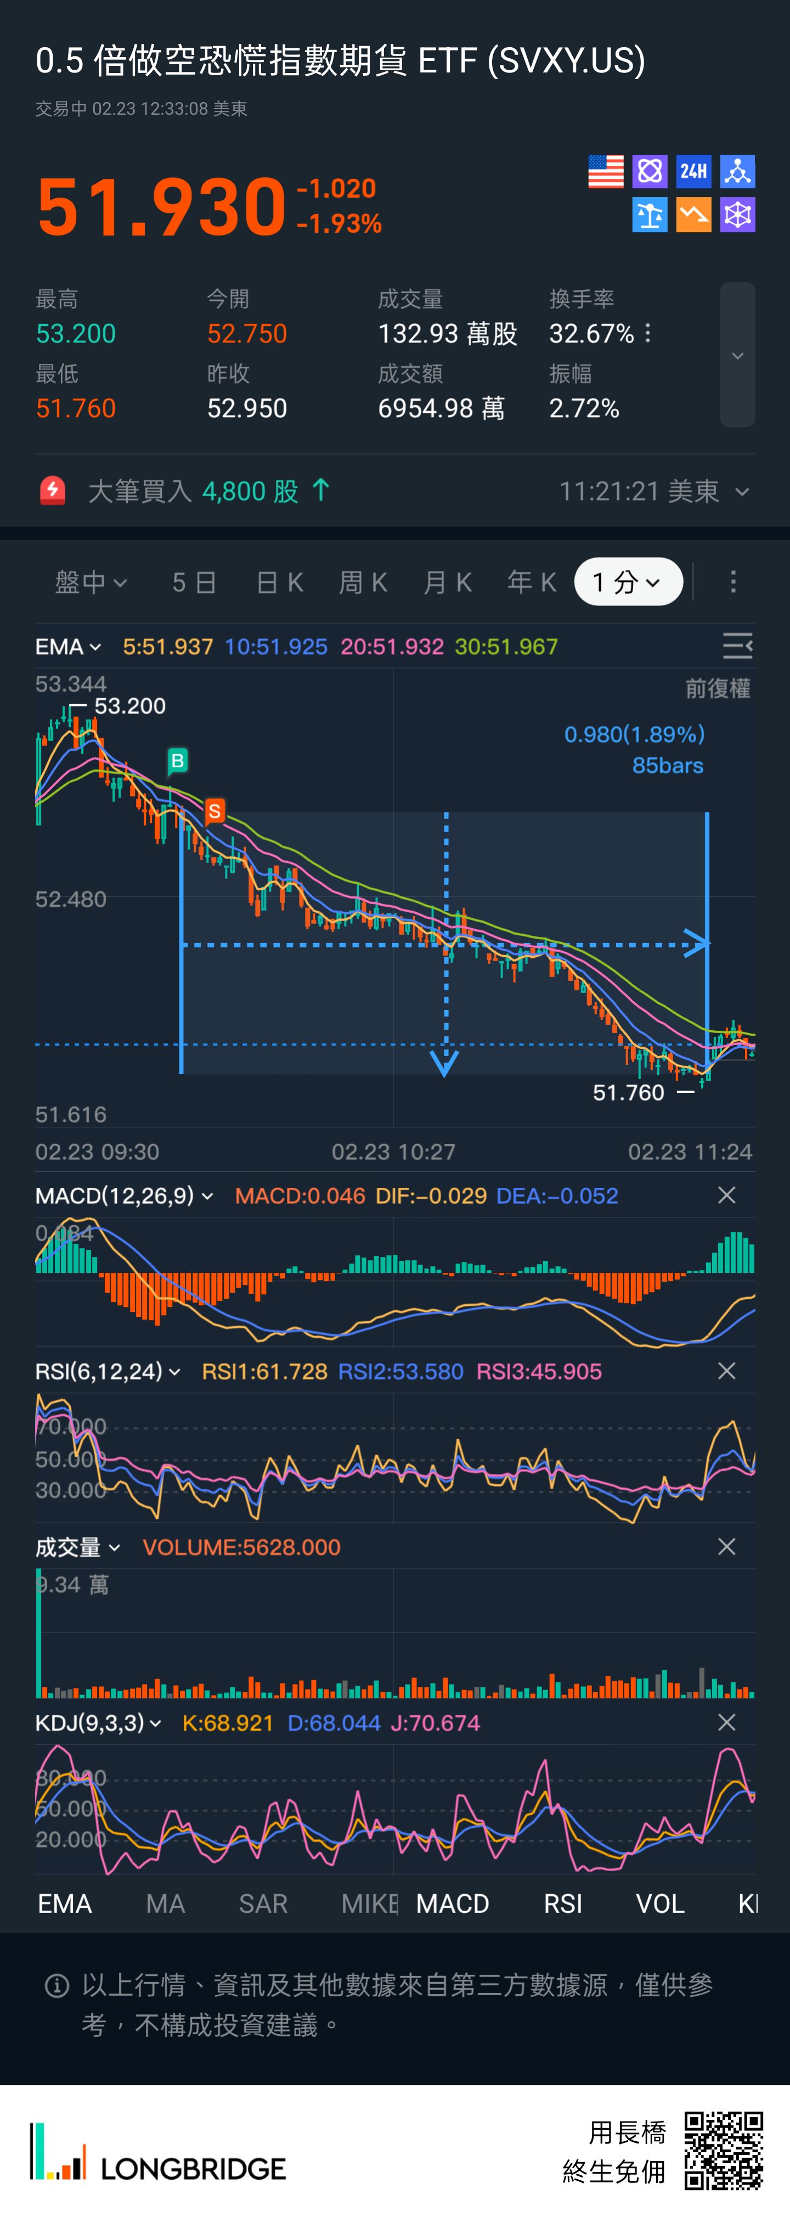790x2217 pixels.
Task: Tap the purple atom orbit icon
Action: tap(649, 171)
